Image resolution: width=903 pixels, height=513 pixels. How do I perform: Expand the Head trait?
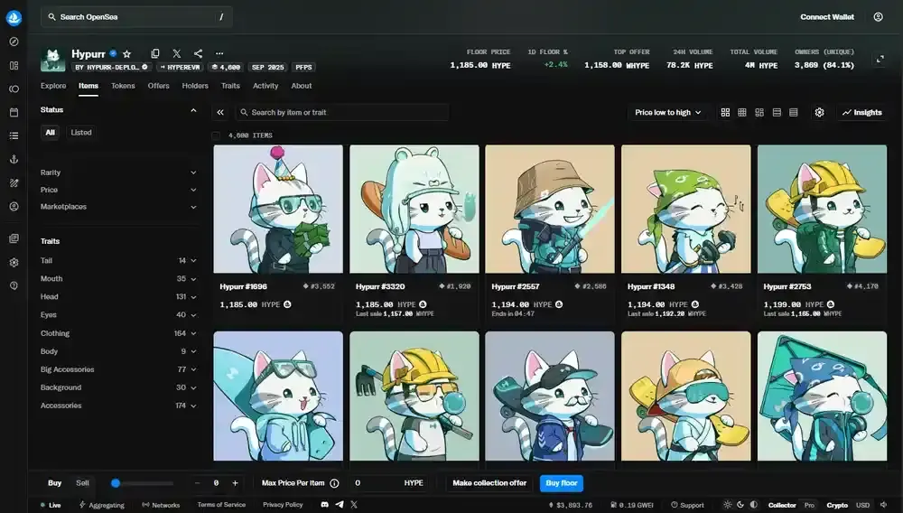[118, 296]
